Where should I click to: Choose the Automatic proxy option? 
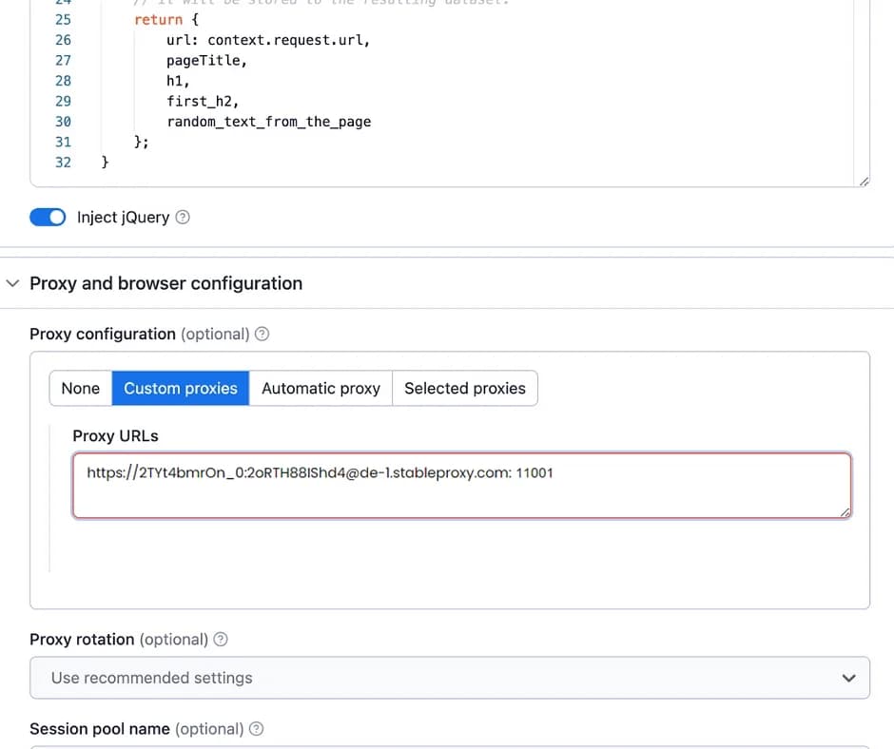coord(321,388)
